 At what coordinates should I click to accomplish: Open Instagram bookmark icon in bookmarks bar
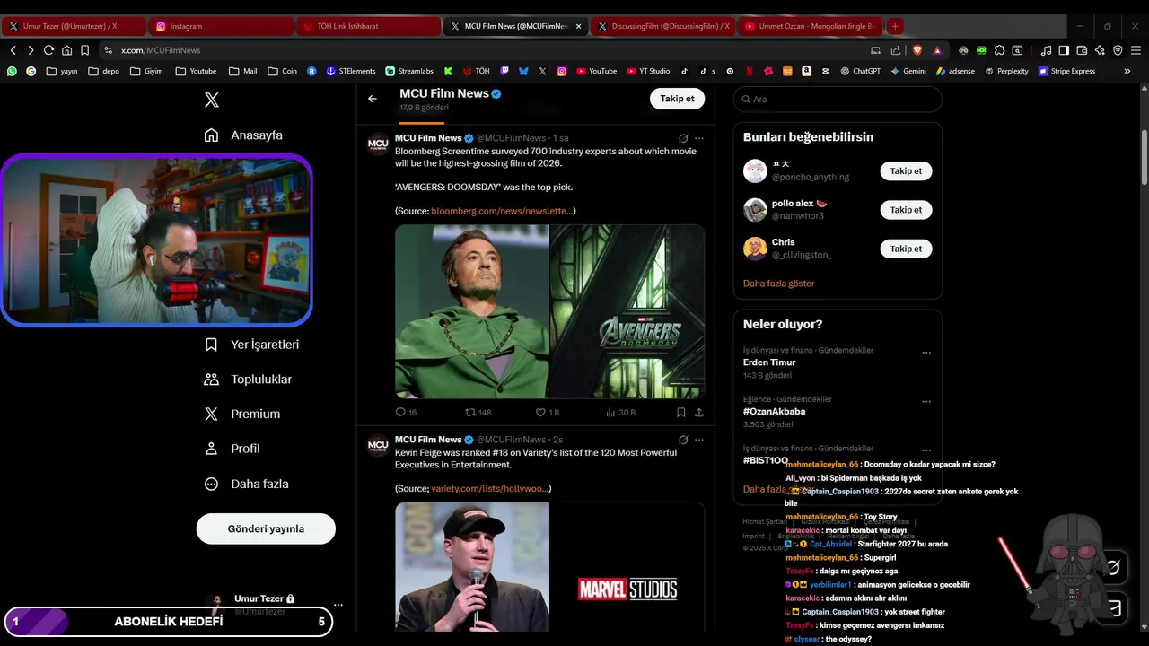562,71
